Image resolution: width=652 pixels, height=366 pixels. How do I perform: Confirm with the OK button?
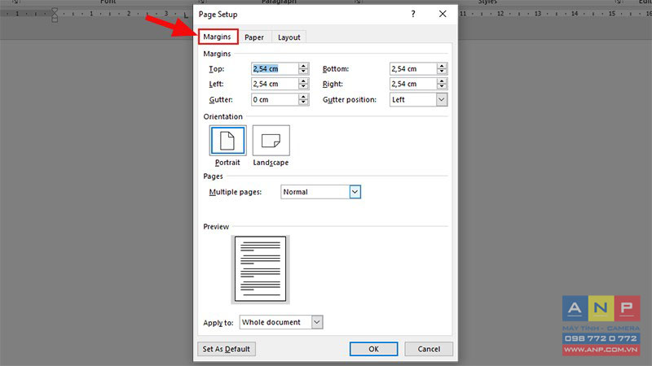[373, 349]
